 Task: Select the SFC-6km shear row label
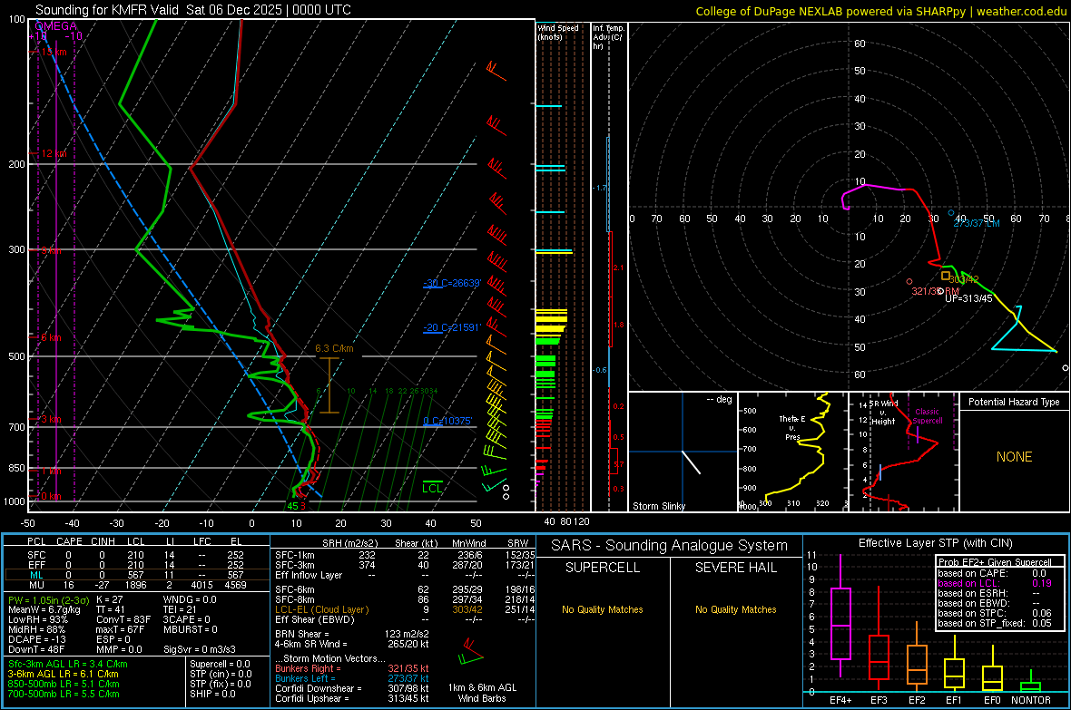[295, 589]
